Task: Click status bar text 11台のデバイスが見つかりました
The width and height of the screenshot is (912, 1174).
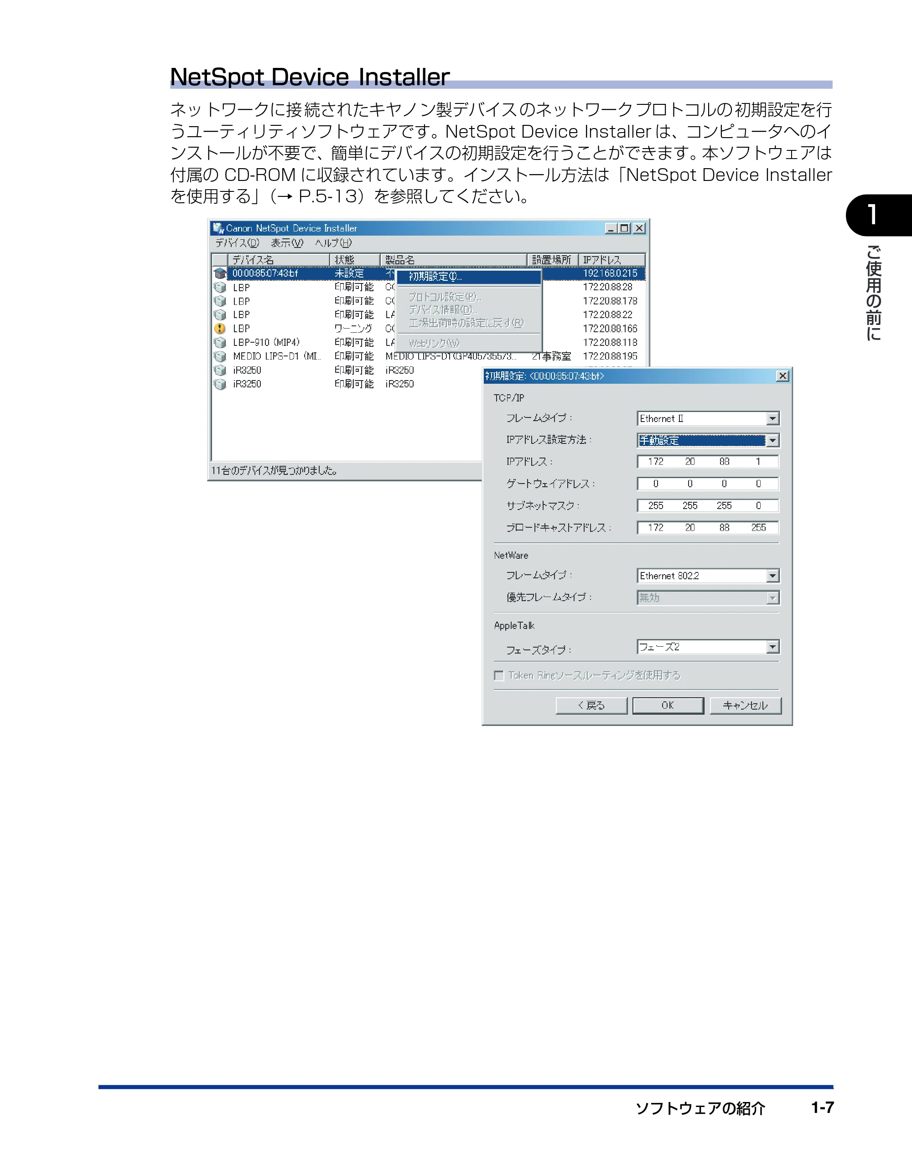Action: [274, 471]
